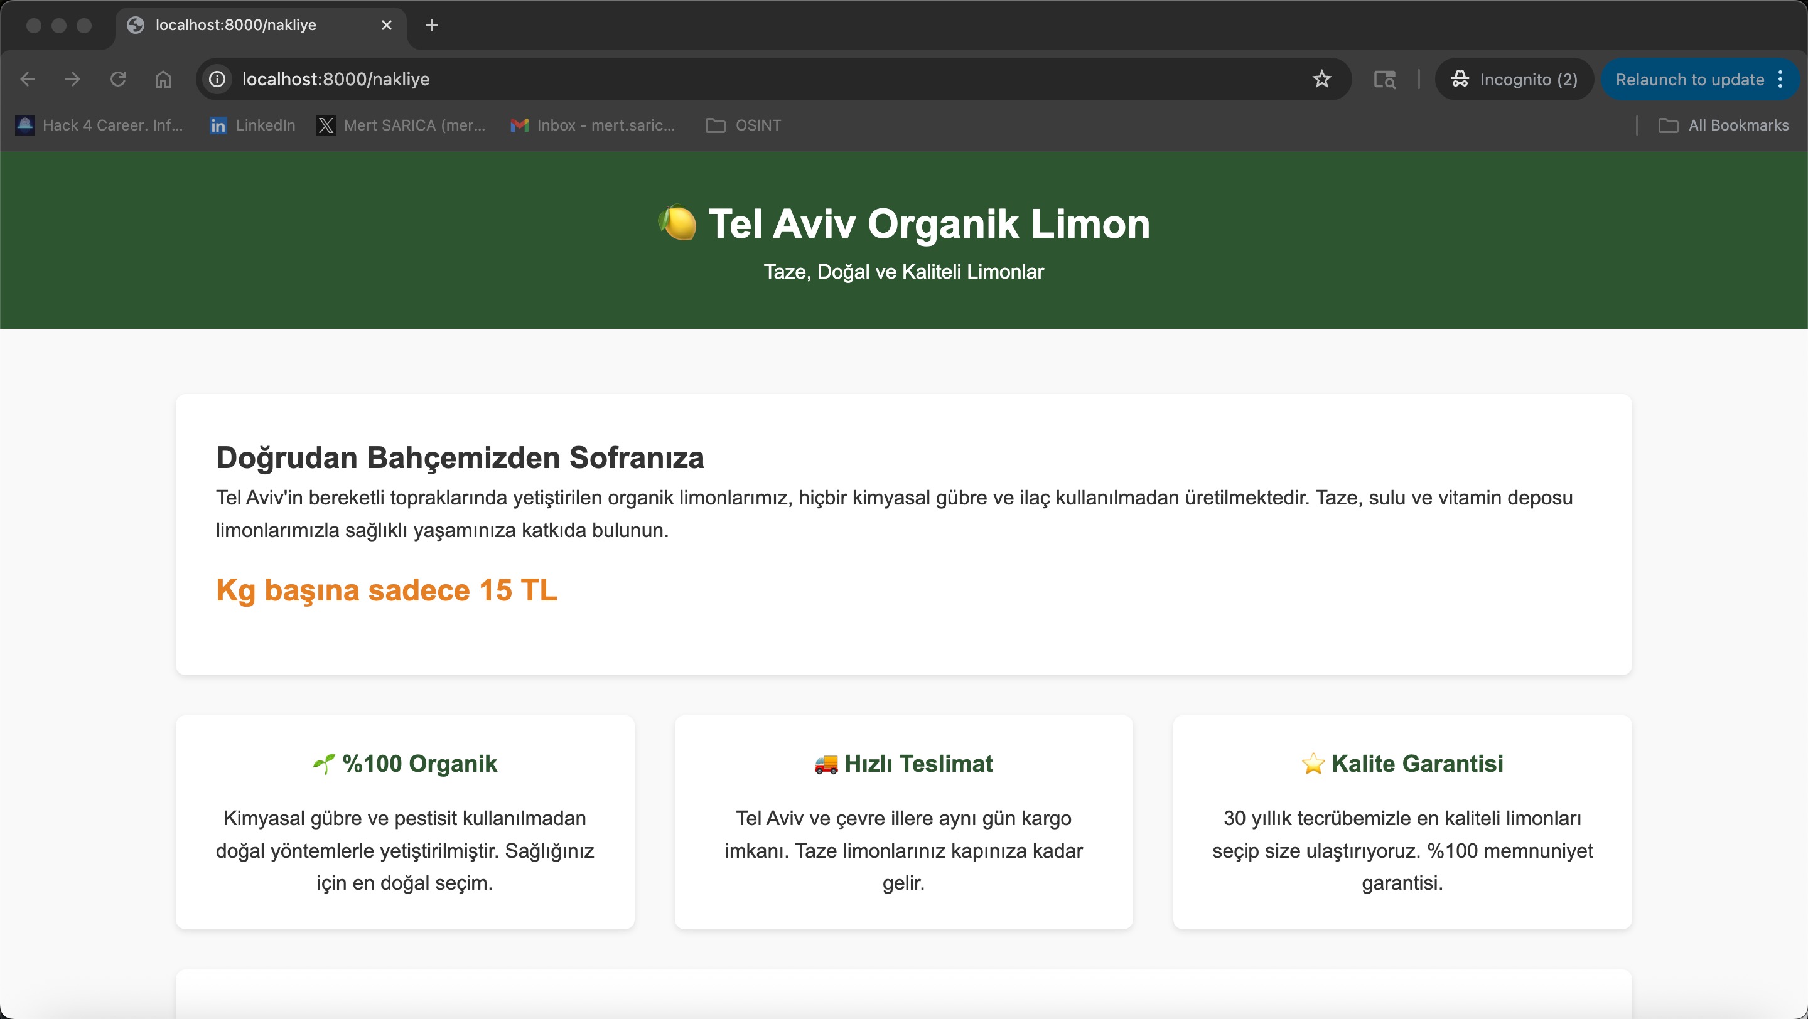
Task: View site information icon in address bar
Action: pos(218,79)
